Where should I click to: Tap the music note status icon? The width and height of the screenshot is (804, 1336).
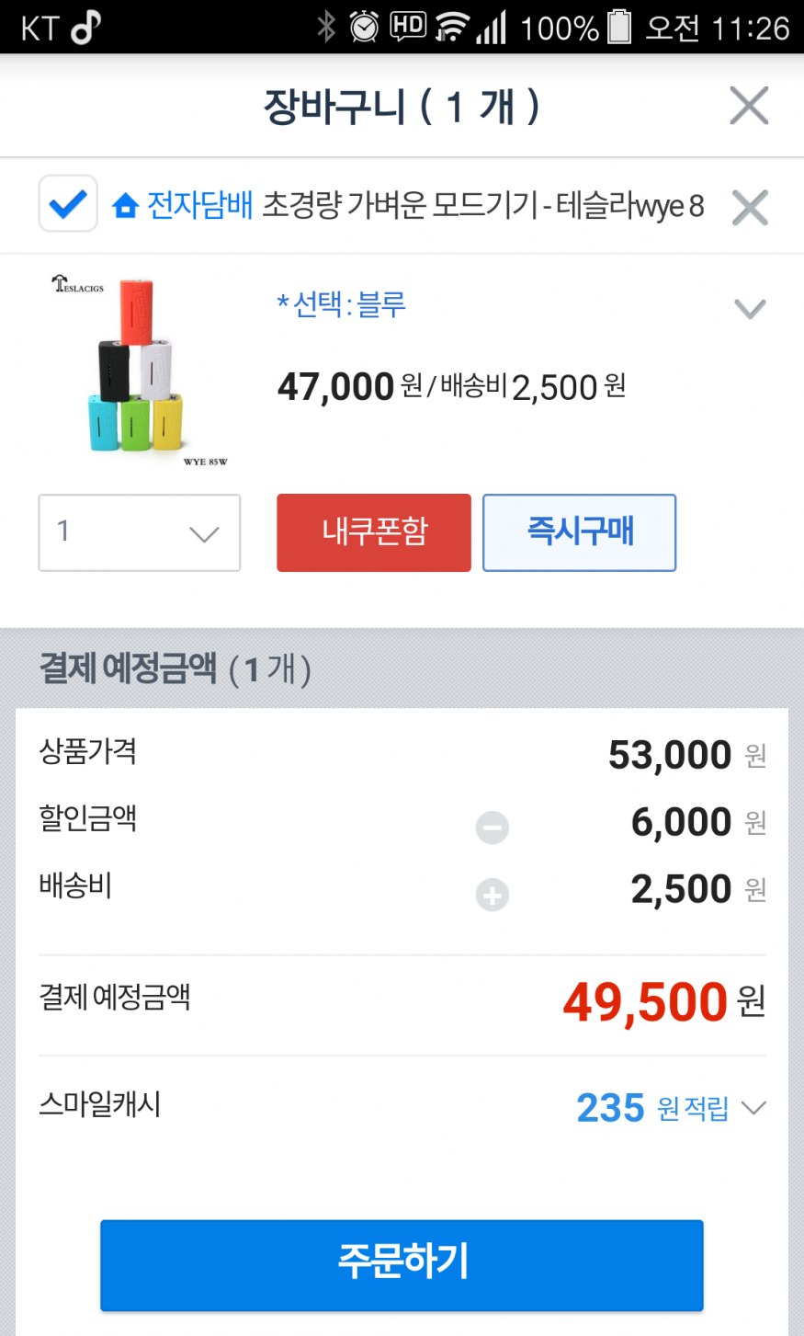[85, 28]
